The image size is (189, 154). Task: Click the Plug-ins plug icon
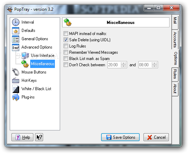[16, 97]
